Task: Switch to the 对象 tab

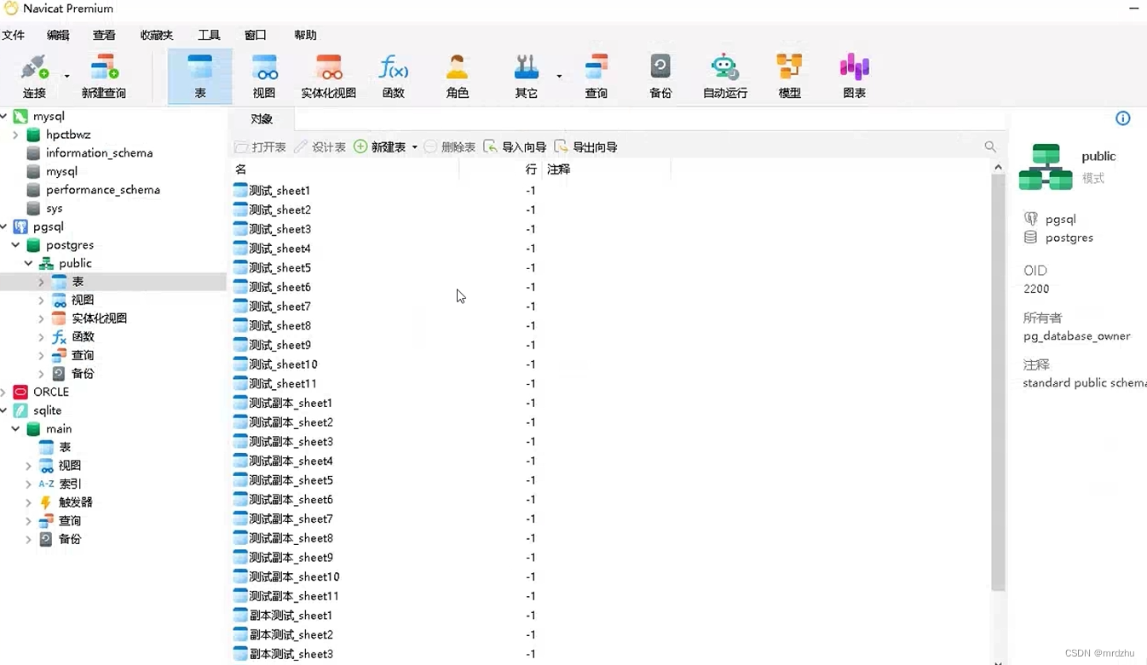Action: [x=261, y=119]
